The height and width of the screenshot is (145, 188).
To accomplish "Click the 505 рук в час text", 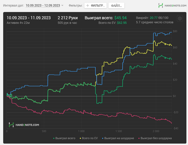I will click(67, 23).
